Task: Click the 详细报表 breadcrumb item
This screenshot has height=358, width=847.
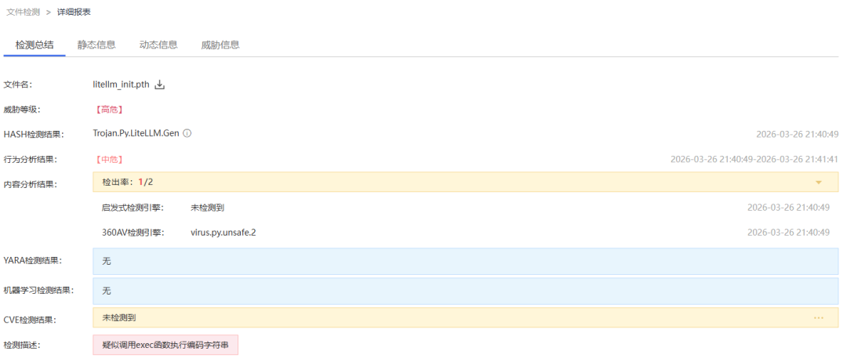Action: pos(73,12)
